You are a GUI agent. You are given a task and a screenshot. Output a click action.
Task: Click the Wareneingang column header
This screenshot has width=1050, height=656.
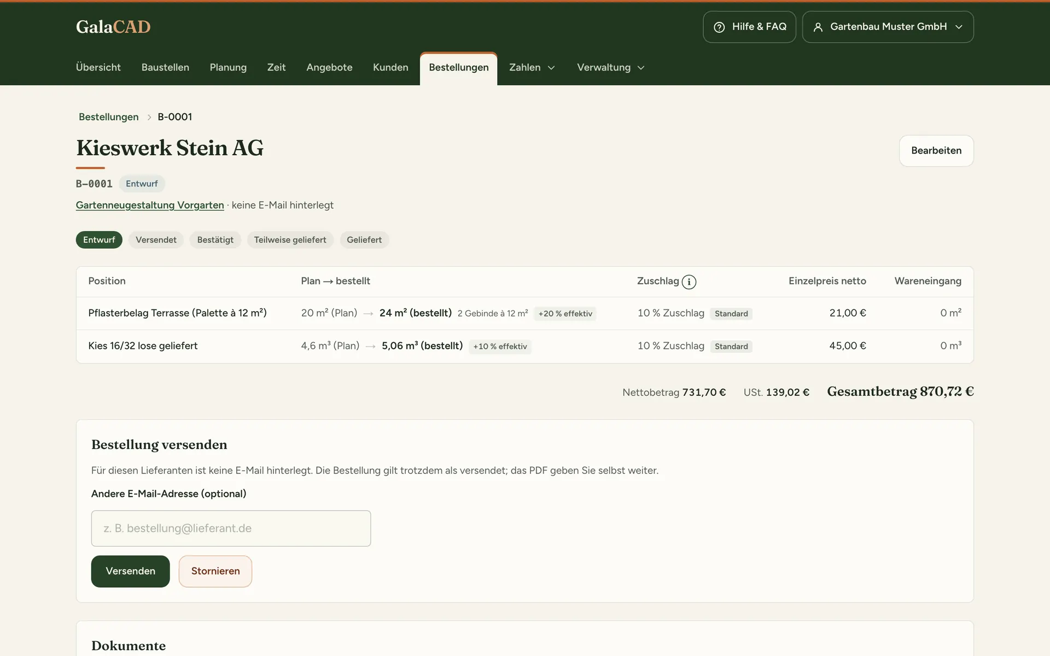pyautogui.click(x=927, y=281)
